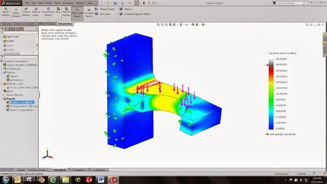Image resolution: width=327 pixels, height=184 pixels.
Task: Open Internet Explorer from taskbar
Action: coord(53,180)
